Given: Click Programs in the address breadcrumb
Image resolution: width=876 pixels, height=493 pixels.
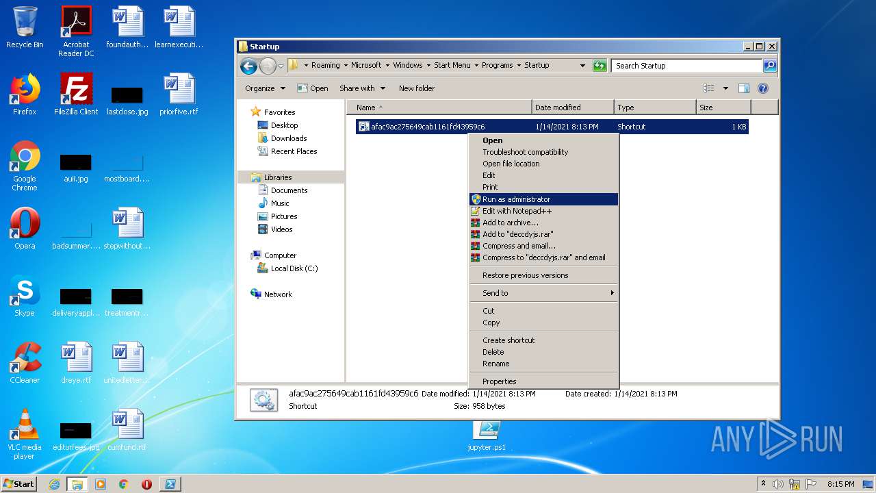Looking at the screenshot, I should (x=498, y=66).
